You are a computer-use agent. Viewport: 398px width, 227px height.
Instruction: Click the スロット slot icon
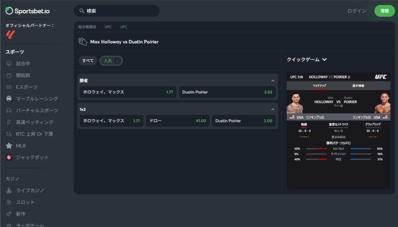tap(9, 202)
